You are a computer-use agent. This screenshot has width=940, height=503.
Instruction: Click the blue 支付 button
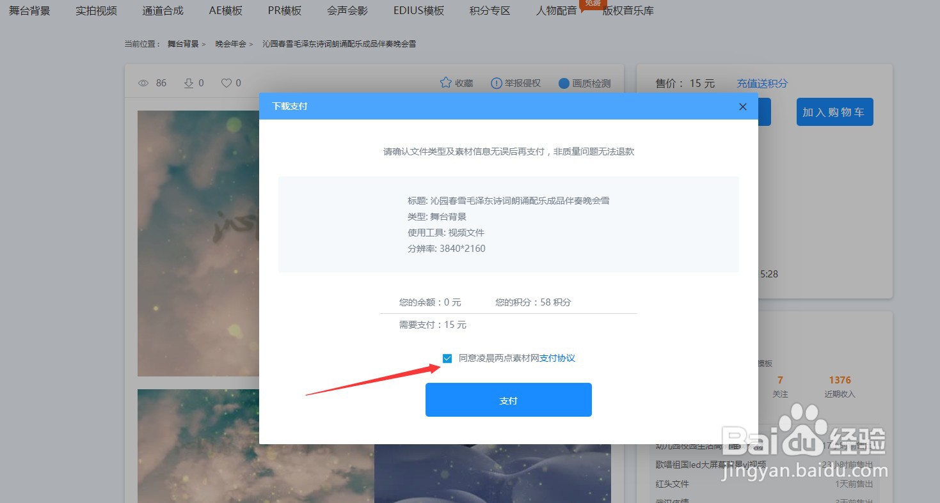pyautogui.click(x=509, y=400)
